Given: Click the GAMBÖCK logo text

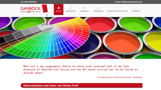Looking at the screenshot, I should [x=30, y=8].
